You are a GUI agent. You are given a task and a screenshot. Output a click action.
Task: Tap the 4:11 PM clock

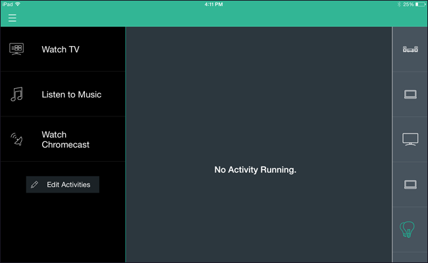click(x=214, y=5)
